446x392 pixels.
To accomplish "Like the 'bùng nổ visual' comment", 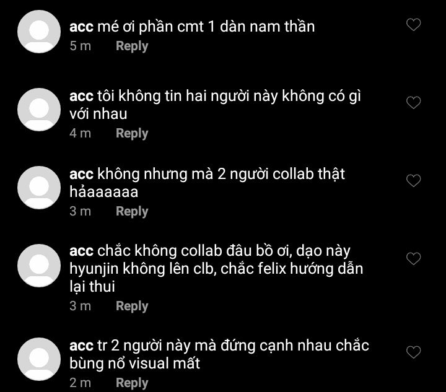I will click(x=413, y=352).
